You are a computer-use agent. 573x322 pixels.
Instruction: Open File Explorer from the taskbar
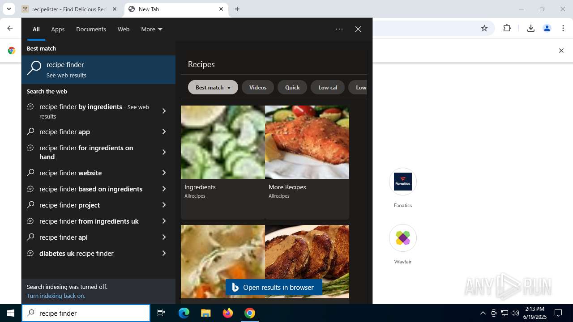[206, 313]
